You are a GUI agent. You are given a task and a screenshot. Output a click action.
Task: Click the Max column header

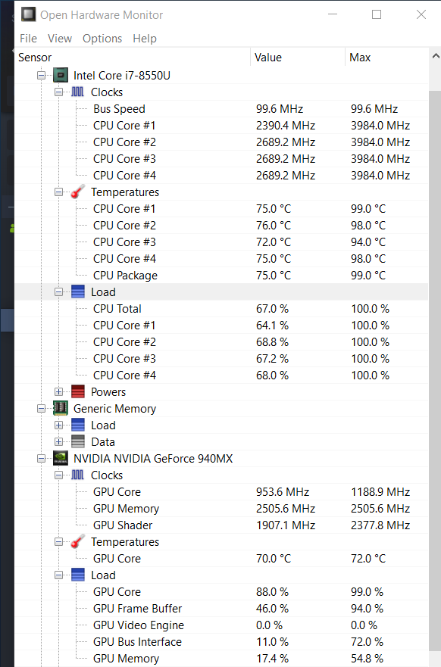[x=386, y=58]
